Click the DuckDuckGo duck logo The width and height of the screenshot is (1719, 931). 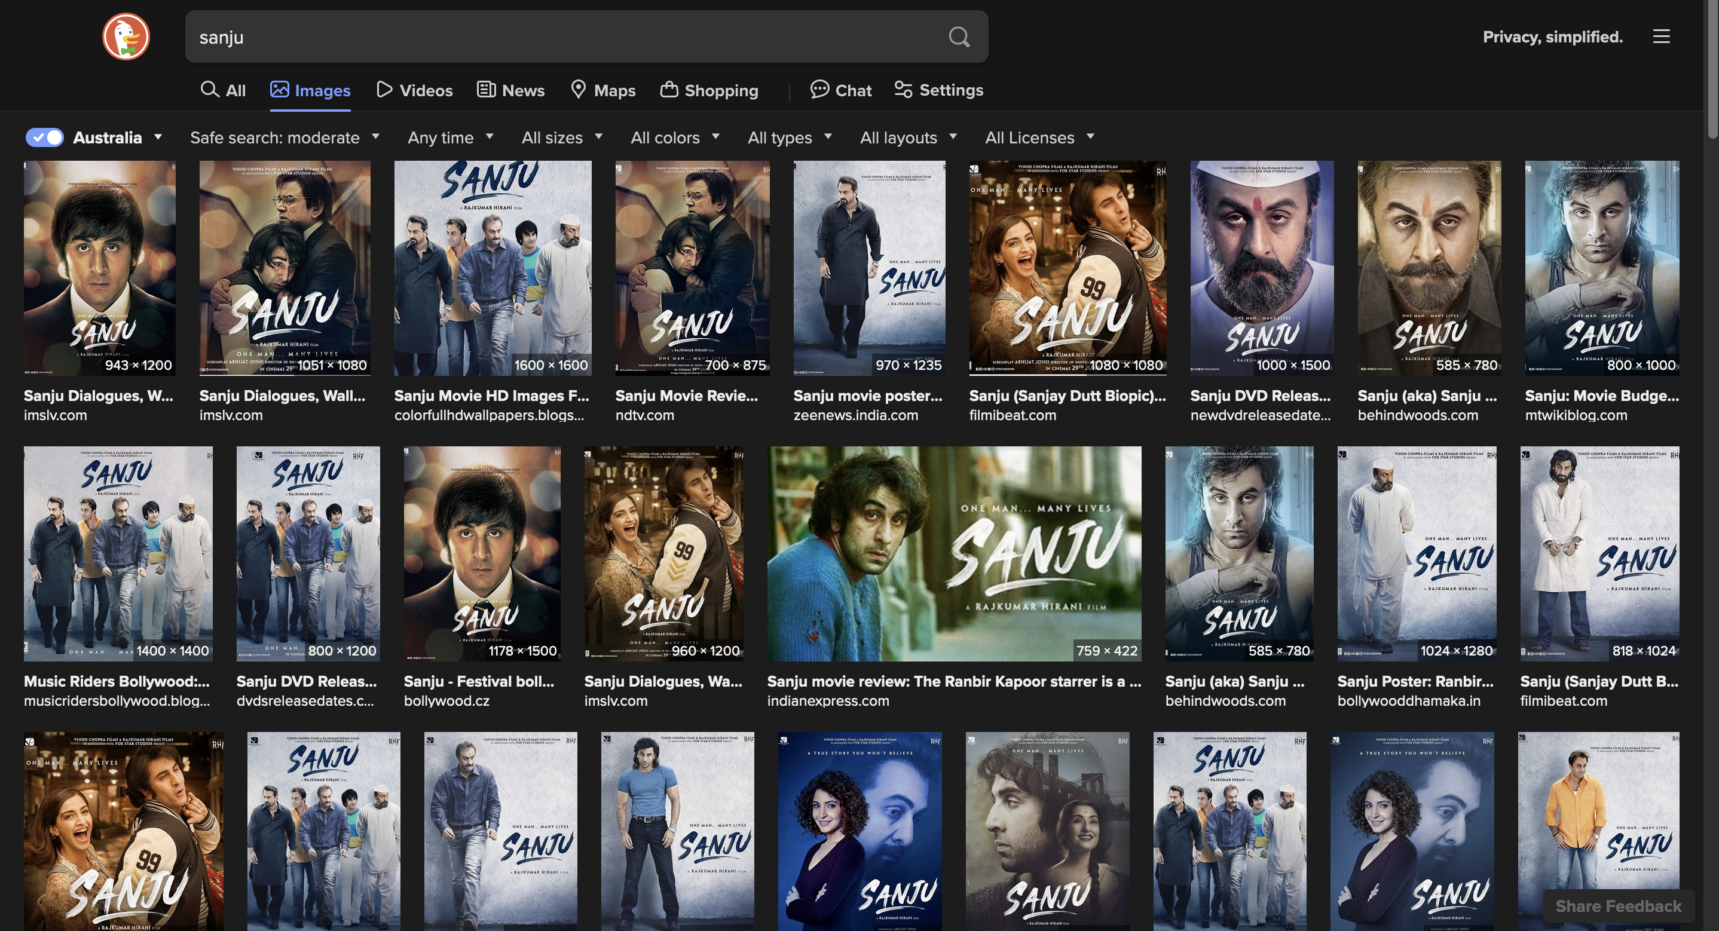point(126,36)
